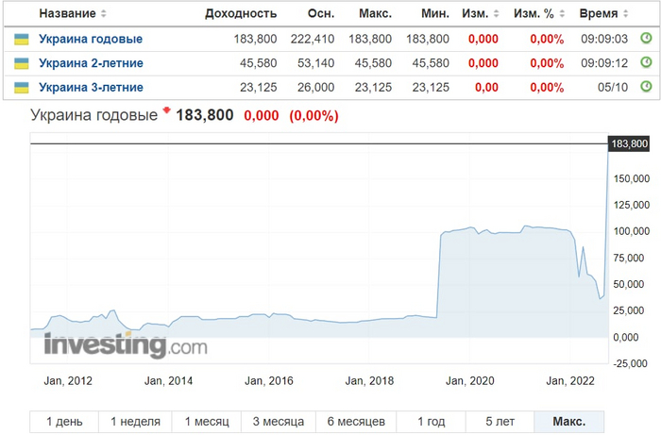
Task: Select the 1 день time range tab
Action: [63, 422]
